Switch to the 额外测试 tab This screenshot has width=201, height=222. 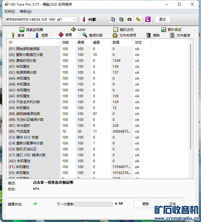(x=171, y=30)
